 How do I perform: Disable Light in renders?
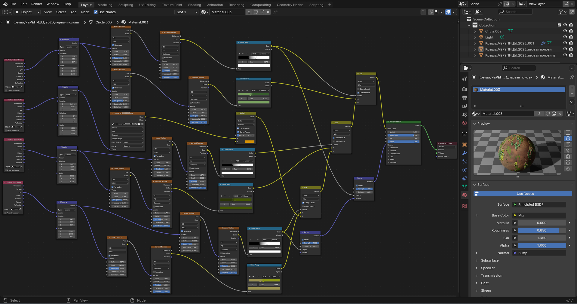(571, 37)
